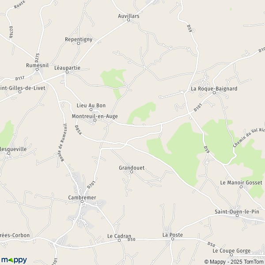Click the Rumesnil marker point
Viewport: 265px width, 265px height.
[x=37, y=69]
